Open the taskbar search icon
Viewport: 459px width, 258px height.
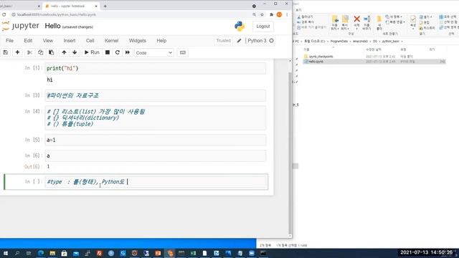[x=17, y=253]
